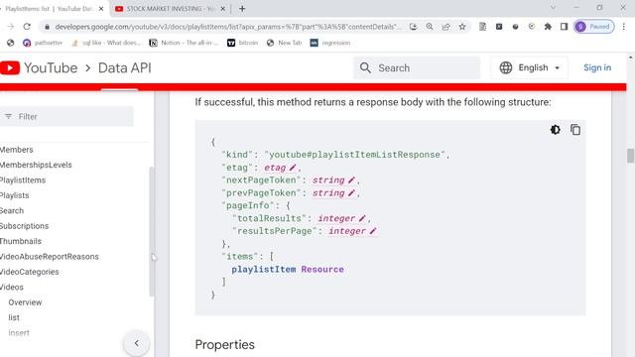Open the English language dropdown

tap(529, 67)
